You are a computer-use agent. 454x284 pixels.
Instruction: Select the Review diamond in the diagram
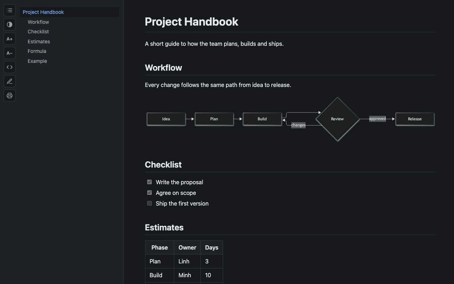click(x=337, y=119)
